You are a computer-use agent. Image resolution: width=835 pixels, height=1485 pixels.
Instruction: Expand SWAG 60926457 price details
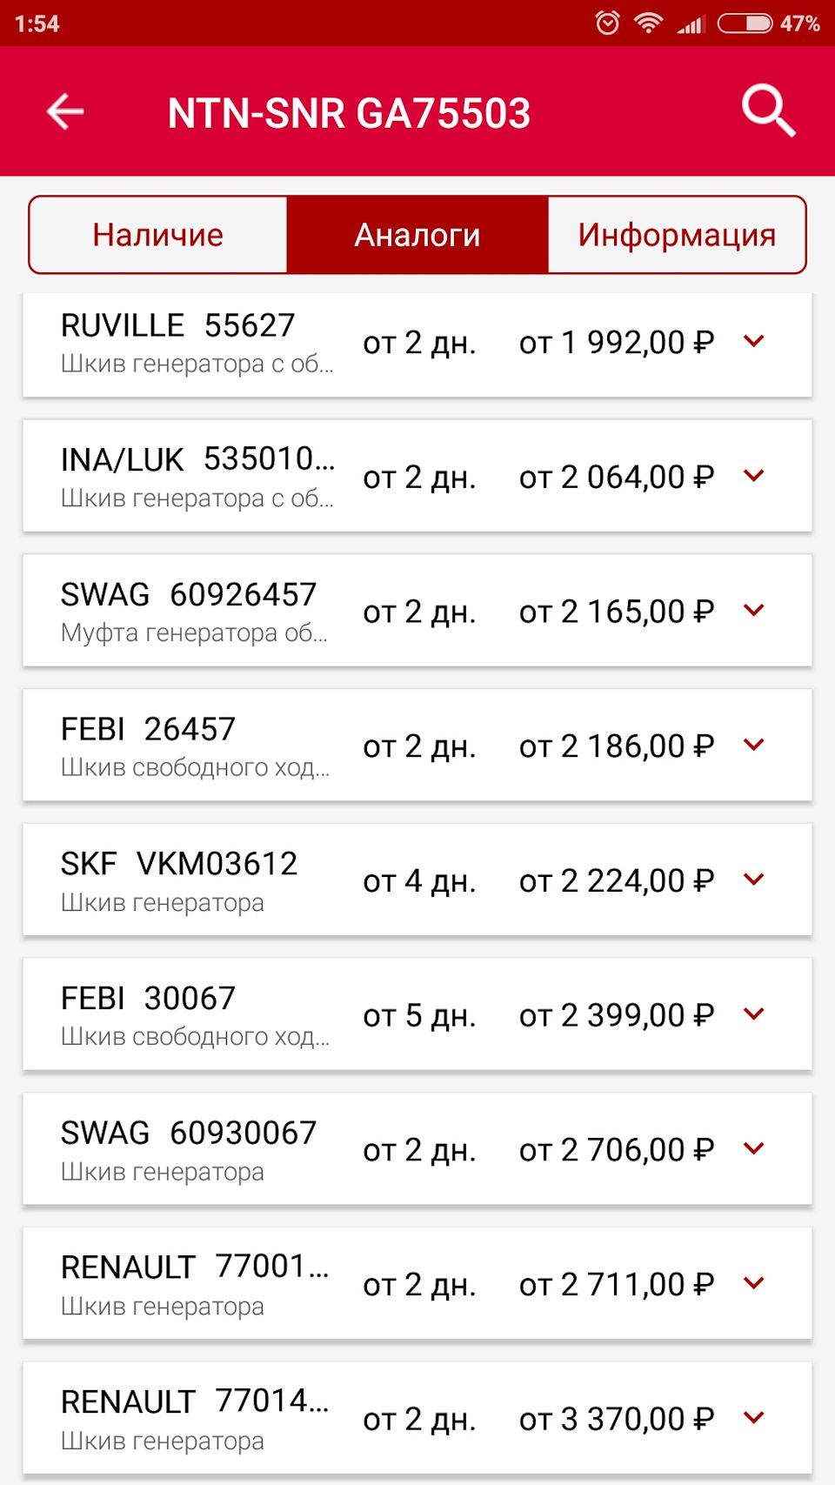(754, 611)
